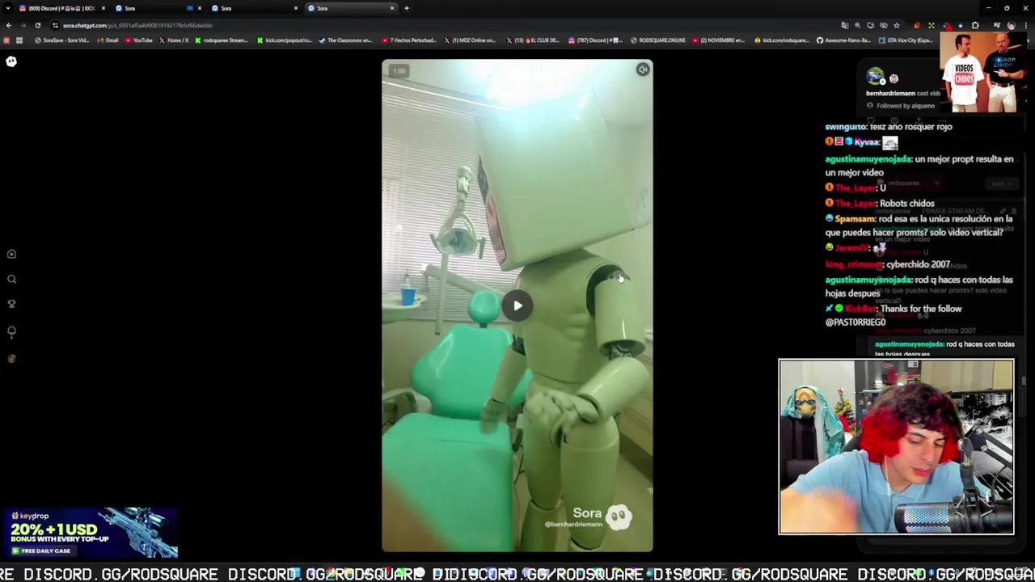
Task: Follow bernhardriemann with the plus badge
Action: [x=883, y=82]
